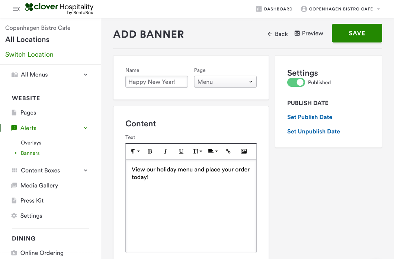Insert a link using the link icon
Viewport: 394px width, 259px height.
click(228, 151)
